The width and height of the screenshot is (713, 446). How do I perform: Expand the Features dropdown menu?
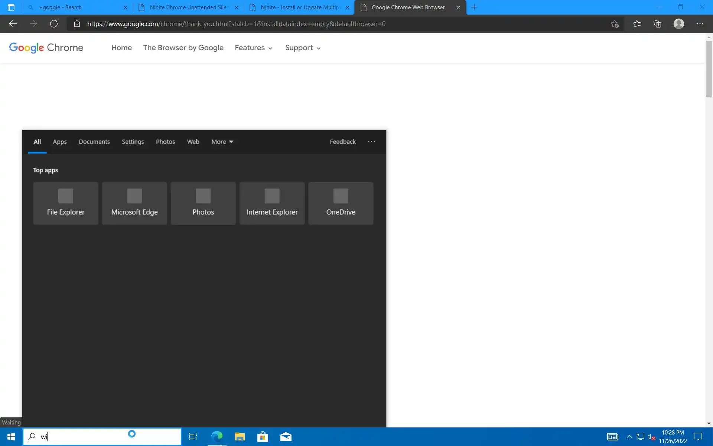[x=254, y=48]
